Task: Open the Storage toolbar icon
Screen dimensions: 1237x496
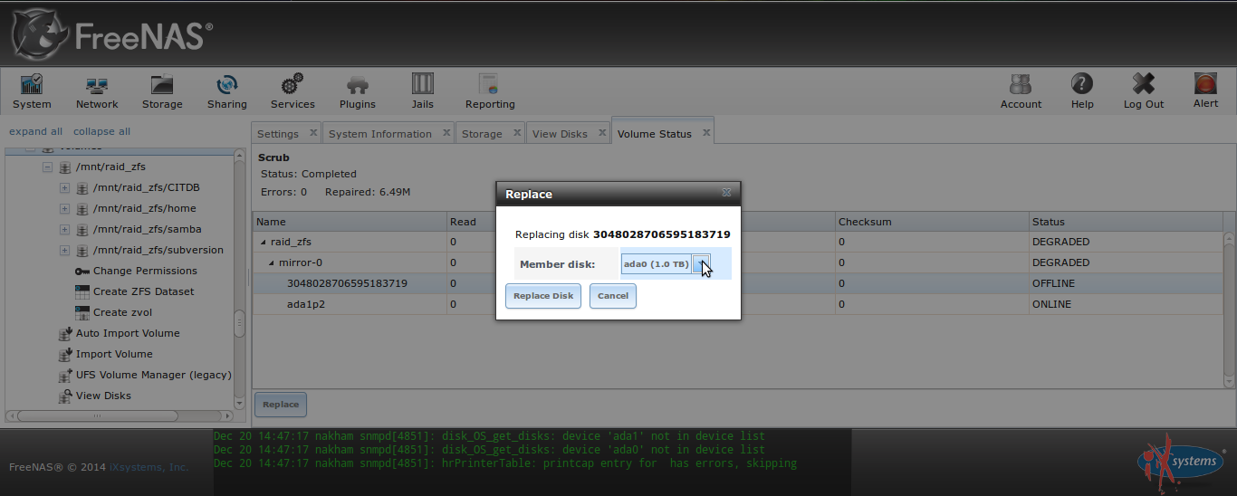Action: pyautogui.click(x=162, y=84)
